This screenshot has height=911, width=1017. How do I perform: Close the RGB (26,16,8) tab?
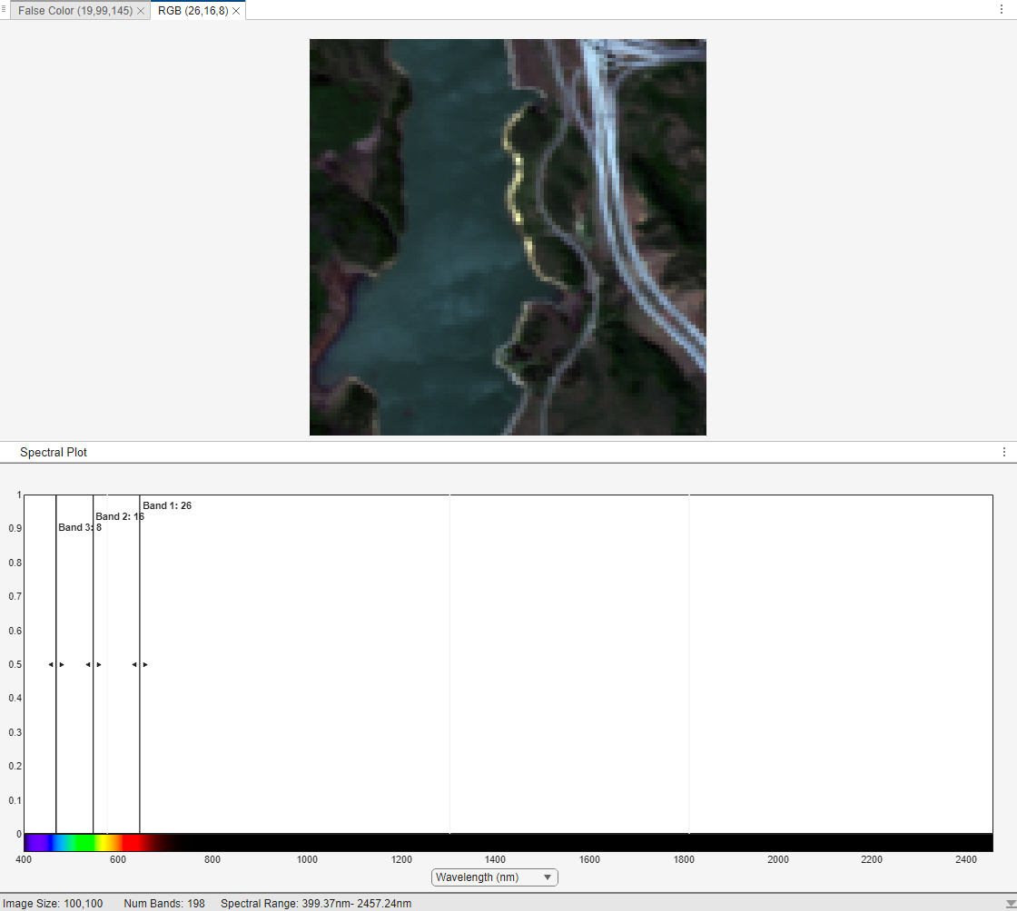[x=235, y=10]
